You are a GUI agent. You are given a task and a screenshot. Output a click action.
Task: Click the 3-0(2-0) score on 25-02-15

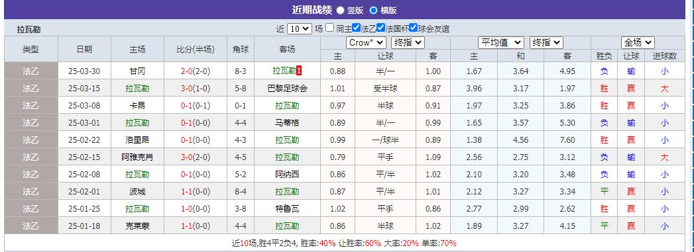tap(195, 157)
